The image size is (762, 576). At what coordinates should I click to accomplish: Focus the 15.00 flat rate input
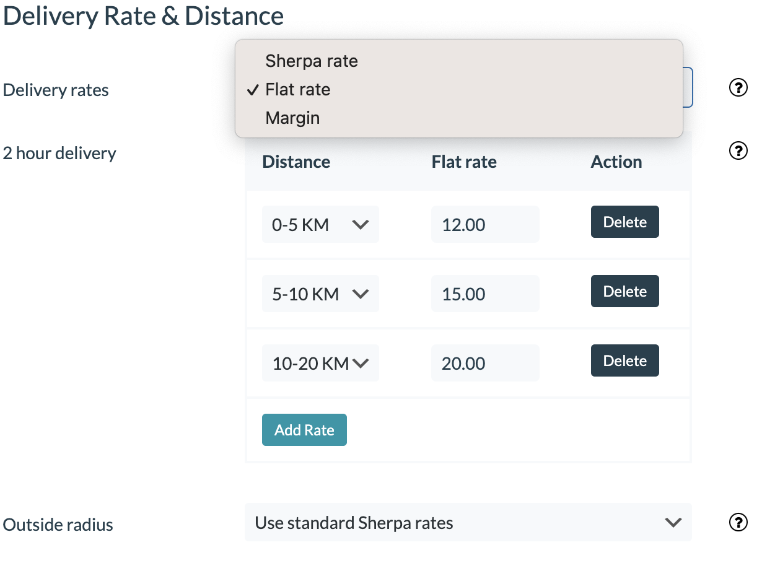click(x=484, y=294)
